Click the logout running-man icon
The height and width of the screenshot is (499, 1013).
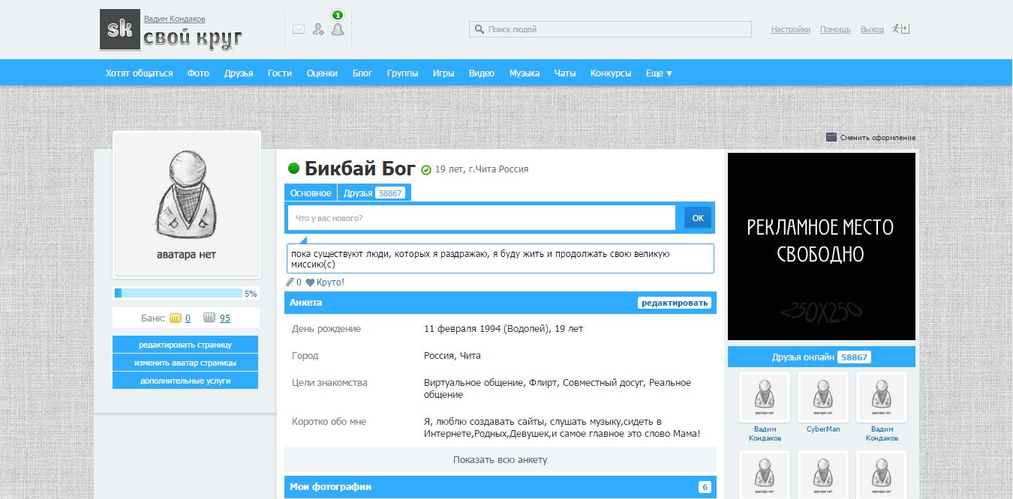(x=901, y=29)
